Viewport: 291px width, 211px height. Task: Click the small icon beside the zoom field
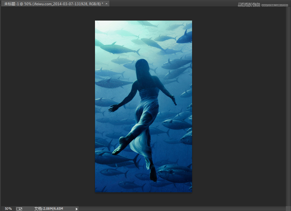point(19,209)
